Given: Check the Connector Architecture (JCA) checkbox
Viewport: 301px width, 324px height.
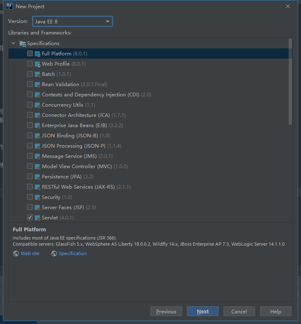Looking at the screenshot, I should coord(30,115).
